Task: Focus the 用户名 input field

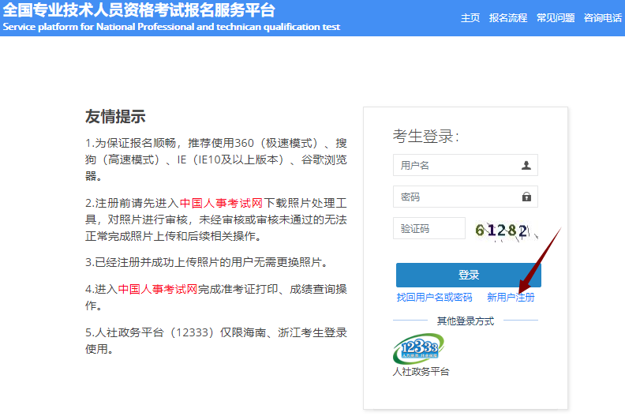Action: [x=456, y=166]
